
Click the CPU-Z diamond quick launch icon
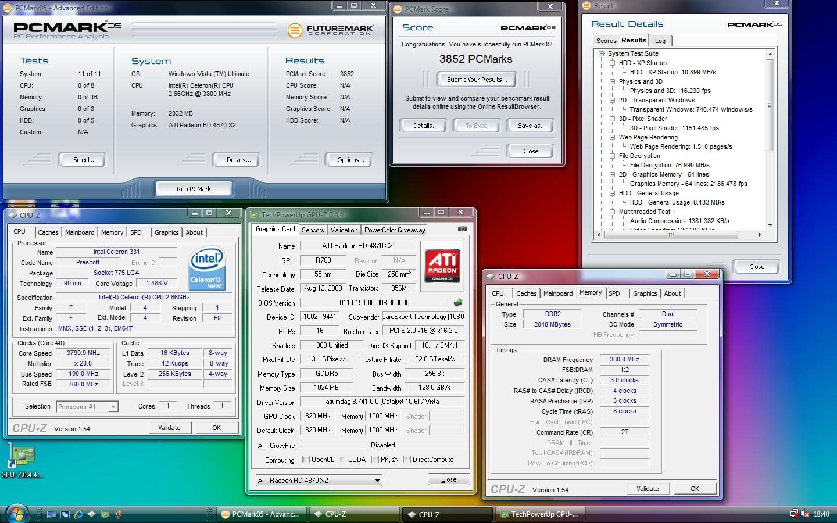pyautogui.click(x=92, y=514)
